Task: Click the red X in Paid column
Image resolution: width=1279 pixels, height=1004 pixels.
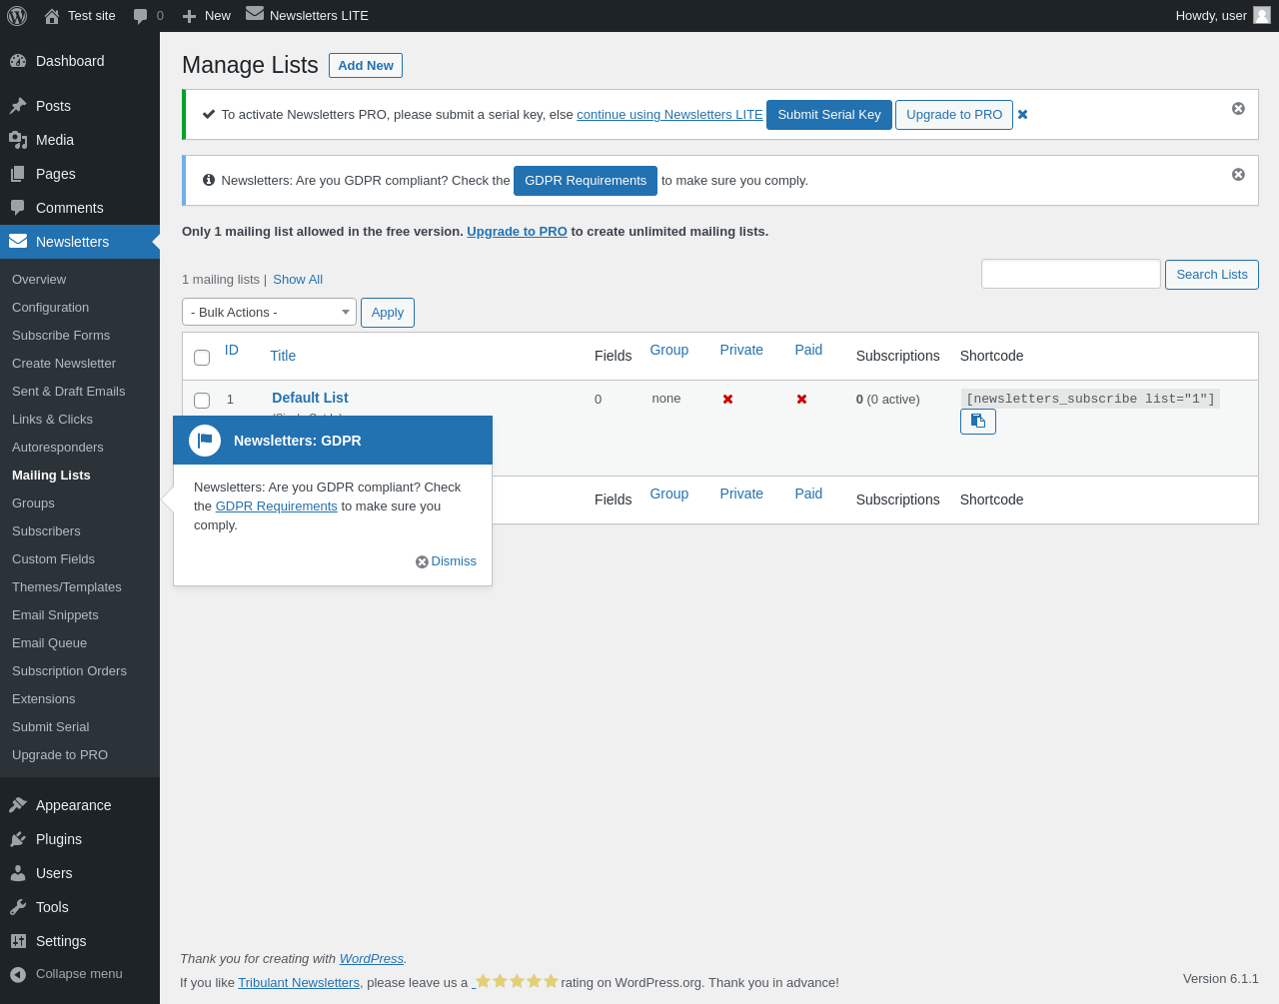Action: coord(801,400)
